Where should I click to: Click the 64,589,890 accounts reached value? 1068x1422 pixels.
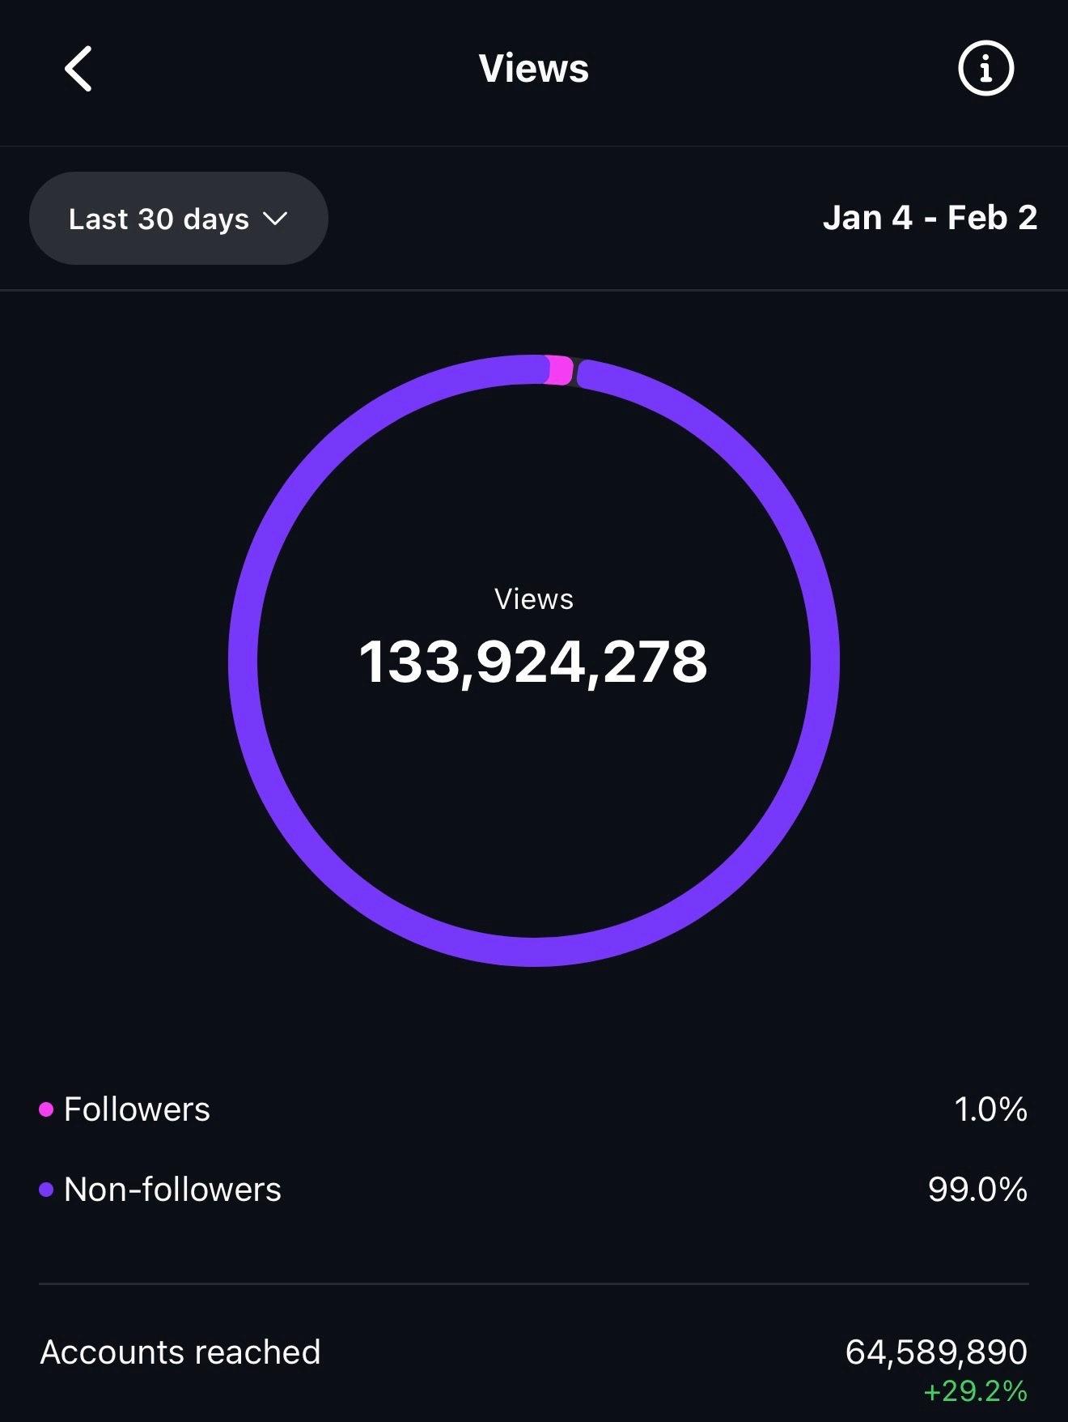(936, 1352)
